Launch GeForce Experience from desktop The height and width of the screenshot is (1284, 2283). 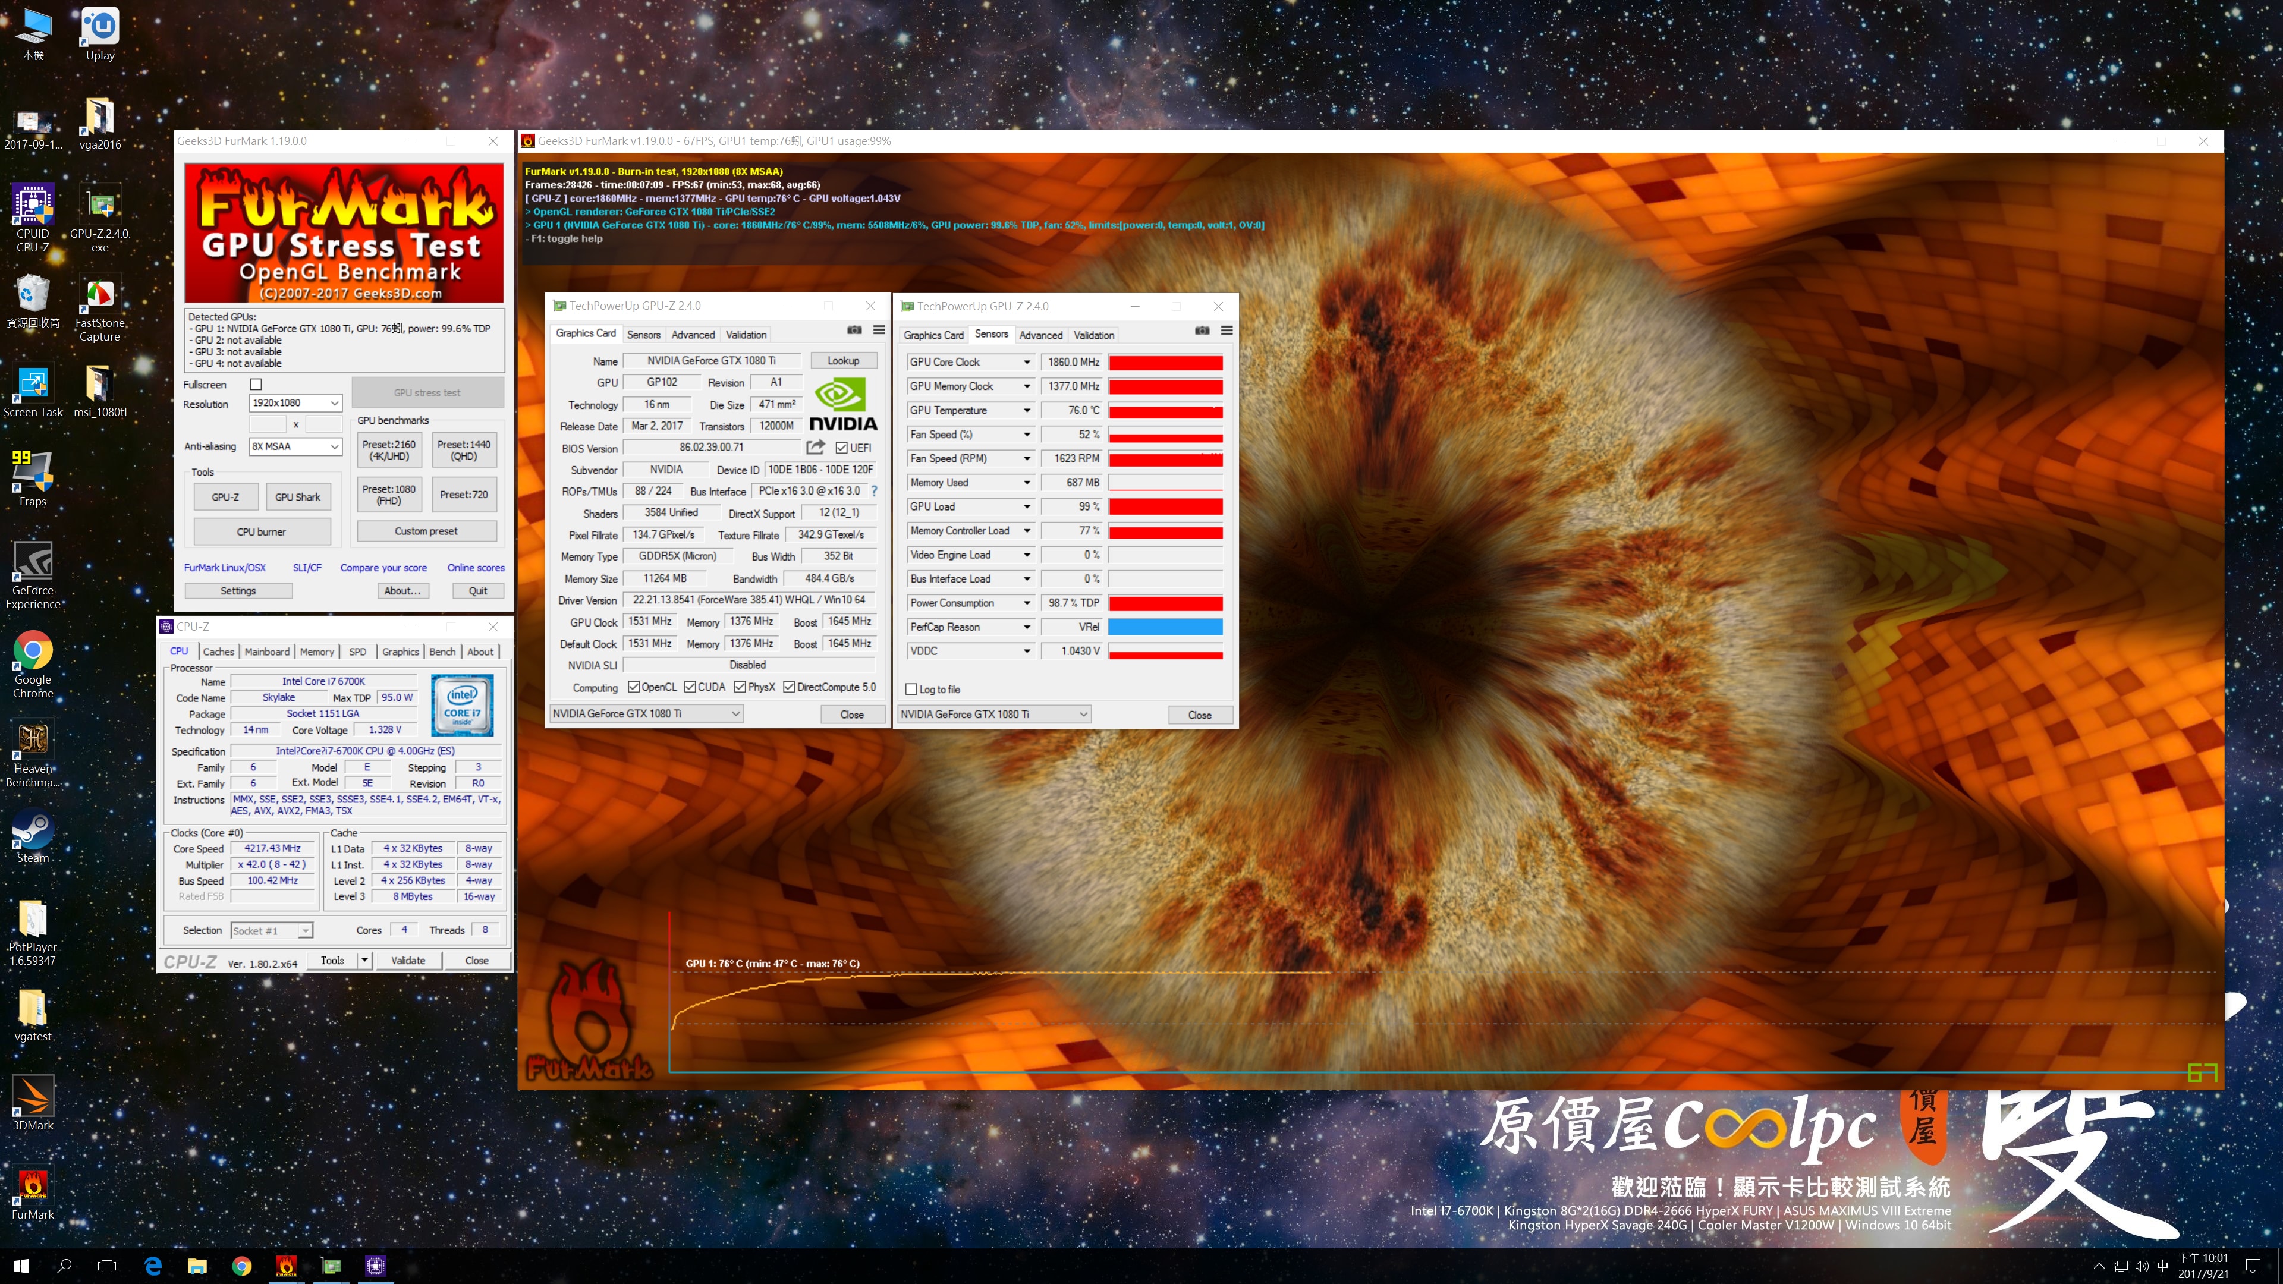click(33, 575)
